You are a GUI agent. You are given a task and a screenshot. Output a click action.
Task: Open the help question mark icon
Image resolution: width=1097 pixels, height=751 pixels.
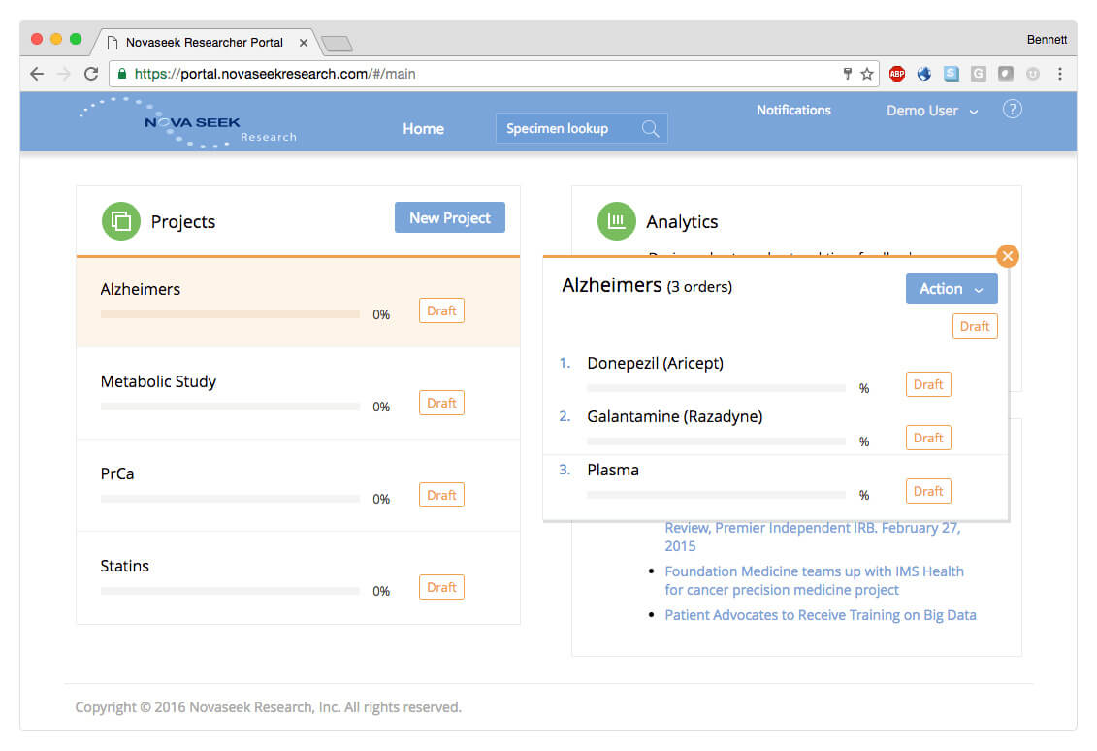[1012, 109]
